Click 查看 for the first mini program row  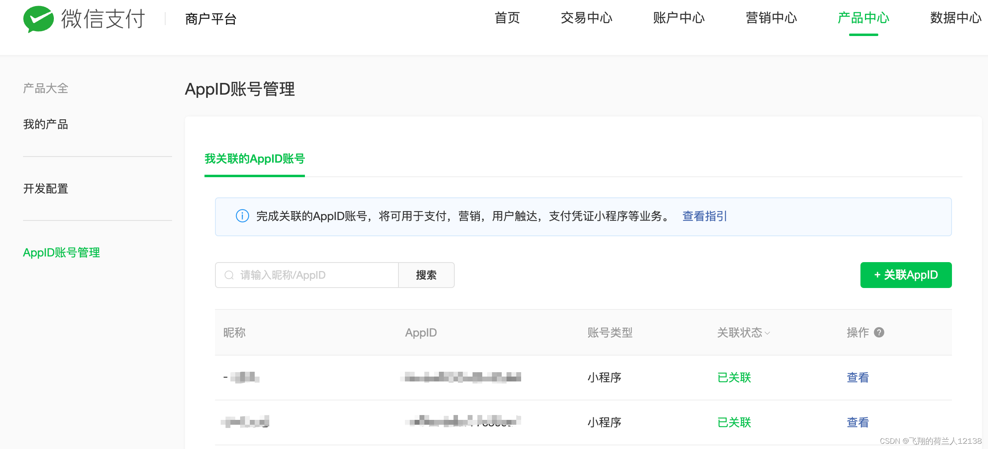point(858,378)
